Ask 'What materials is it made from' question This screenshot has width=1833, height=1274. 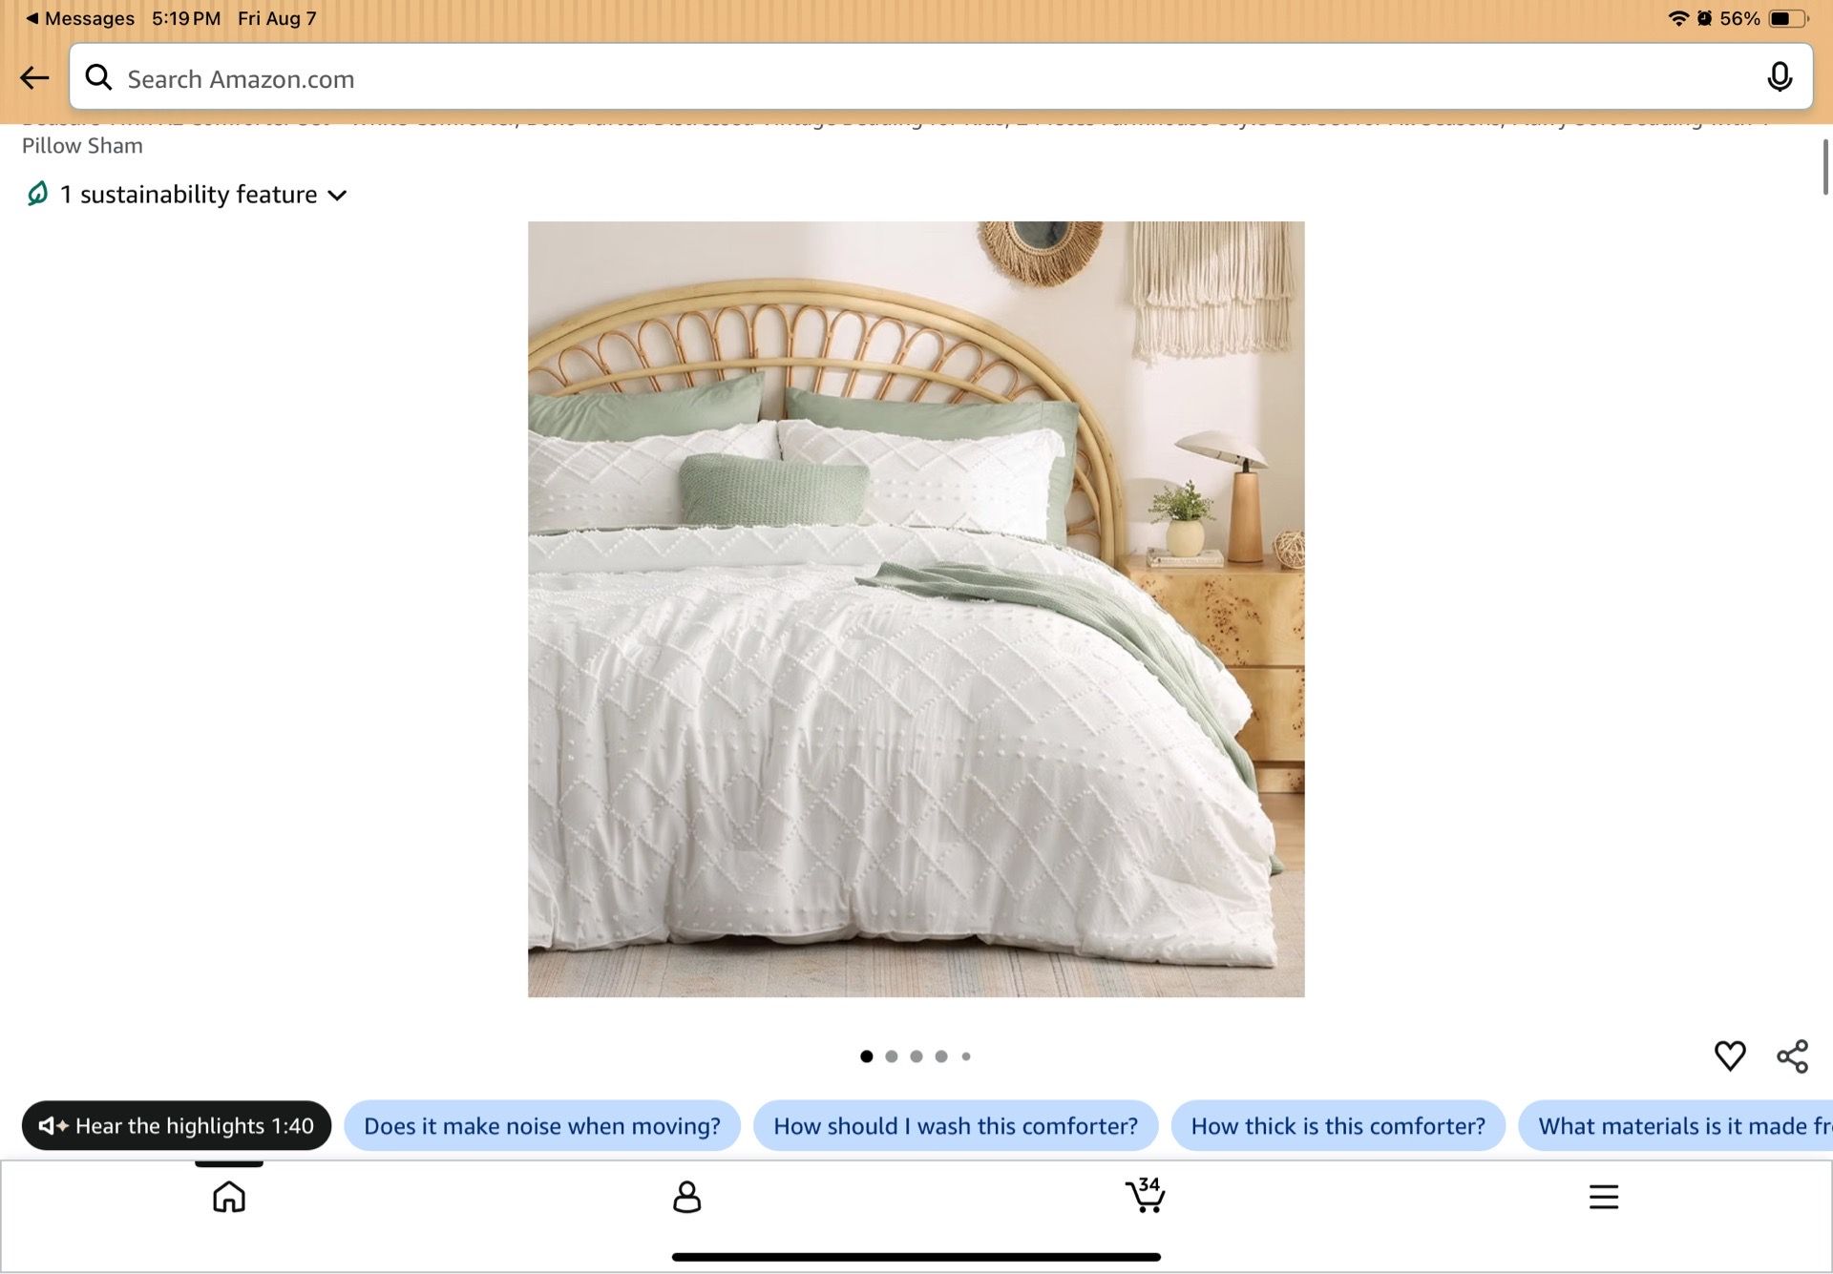tap(1675, 1126)
